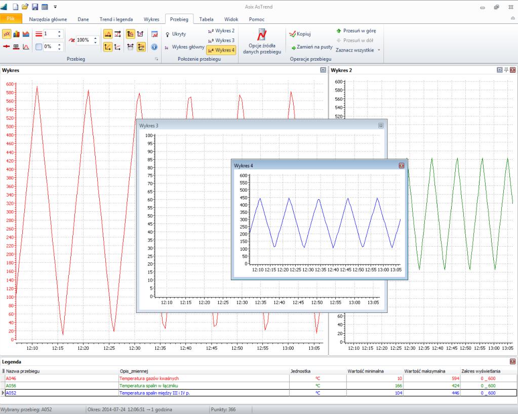Open the blue information icon
Image resolution: width=518 pixels, height=414 pixels.
[x=154, y=47]
